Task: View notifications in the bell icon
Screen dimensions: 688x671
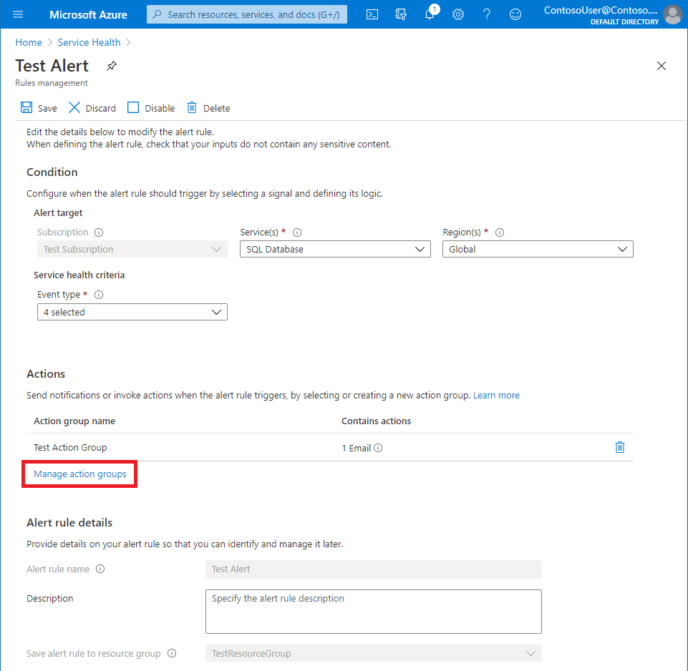Action: click(430, 14)
